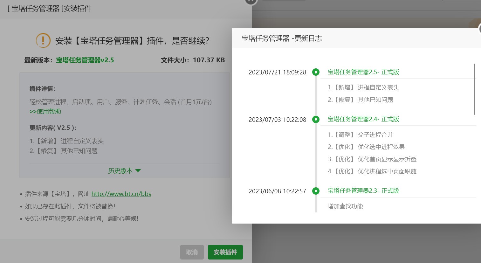Click the plugin description 轻松管理进程、启动项 text
The width and height of the screenshot is (481, 263).
tap(120, 102)
